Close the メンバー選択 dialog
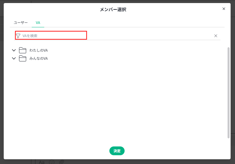 click(x=224, y=9)
